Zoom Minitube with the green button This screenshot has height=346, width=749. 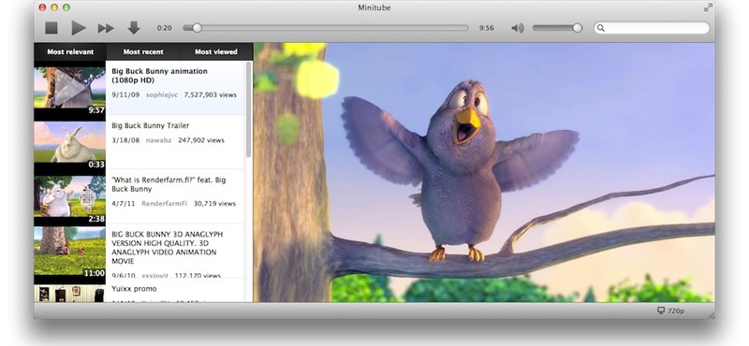coord(66,7)
